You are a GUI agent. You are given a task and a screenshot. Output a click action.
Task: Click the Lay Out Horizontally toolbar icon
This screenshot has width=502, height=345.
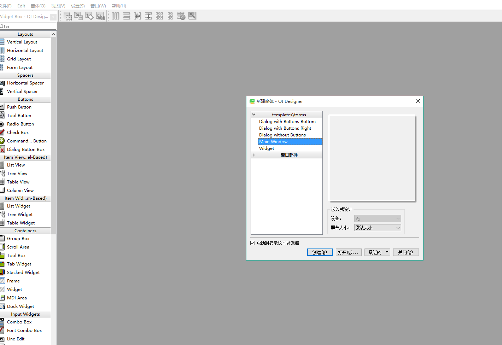pyautogui.click(x=116, y=16)
